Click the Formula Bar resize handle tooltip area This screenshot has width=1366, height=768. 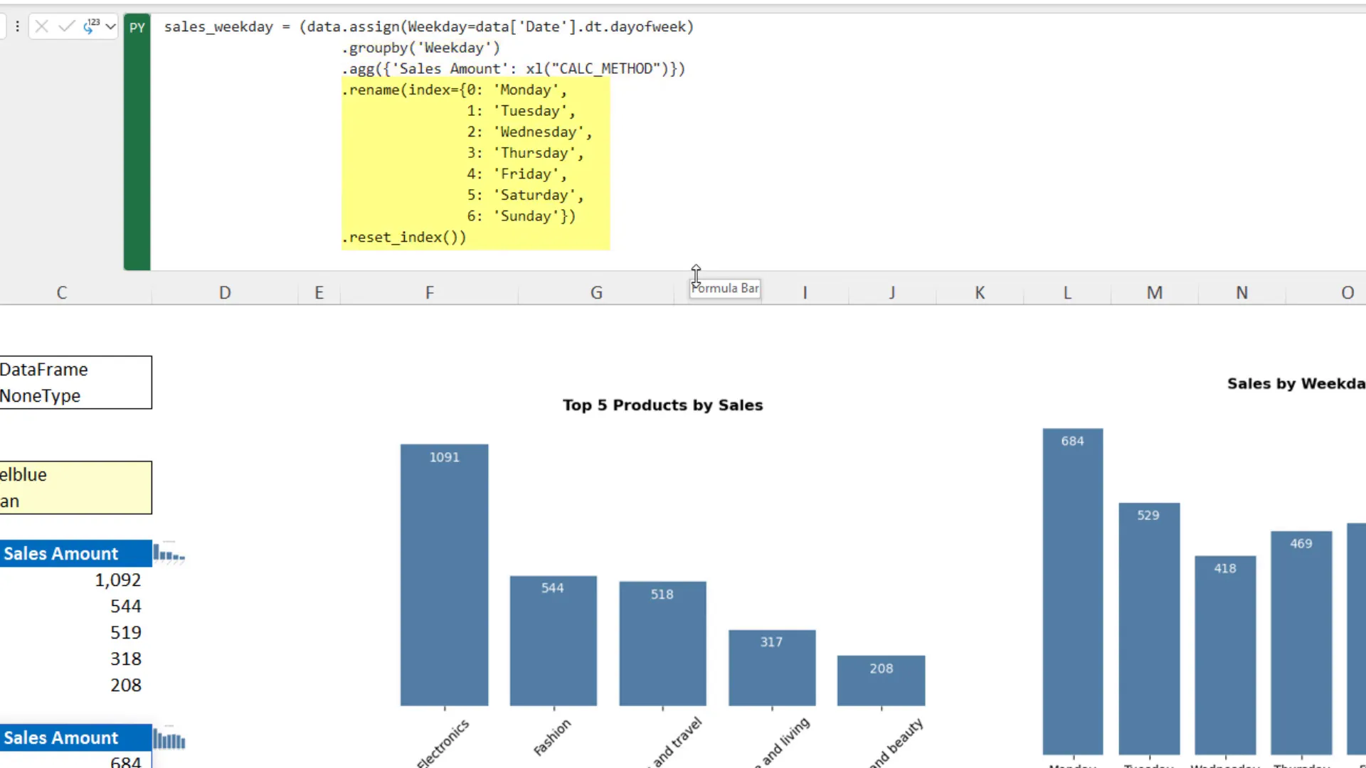(725, 289)
